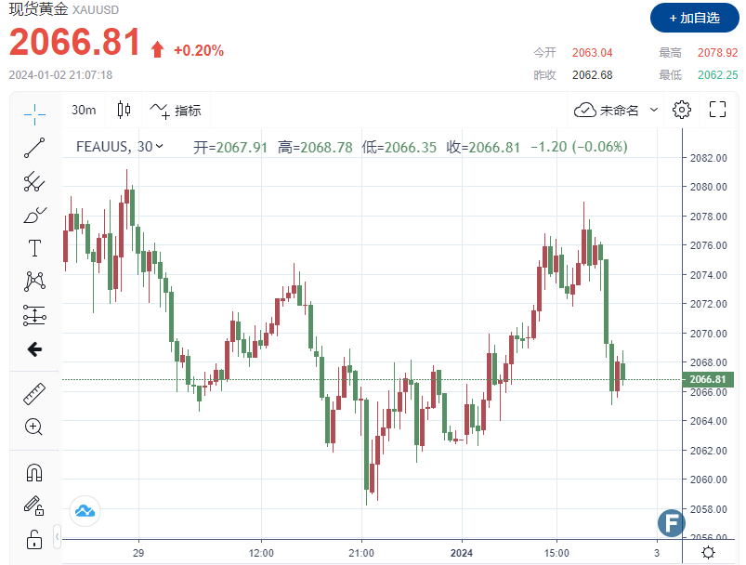This screenshot has height=565, width=746.
Task: Select the zoom-in magnifier tool
Action: (33, 427)
